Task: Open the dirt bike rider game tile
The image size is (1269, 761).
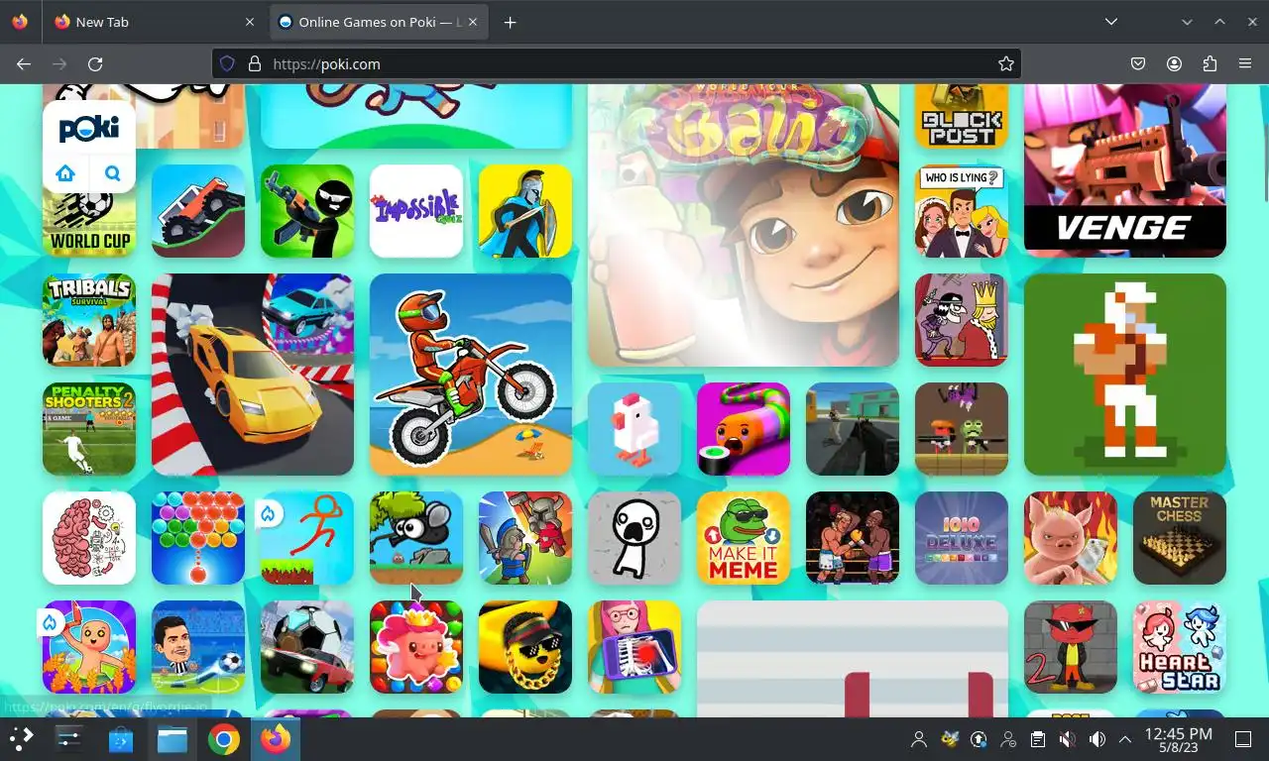Action: 471,375
